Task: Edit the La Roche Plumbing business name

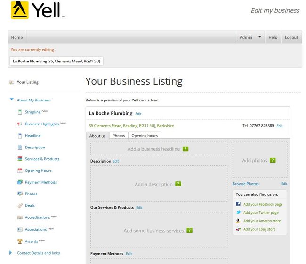Action: (x=138, y=114)
